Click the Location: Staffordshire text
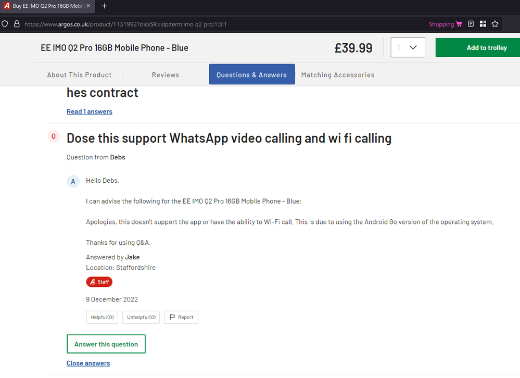 click(121, 268)
